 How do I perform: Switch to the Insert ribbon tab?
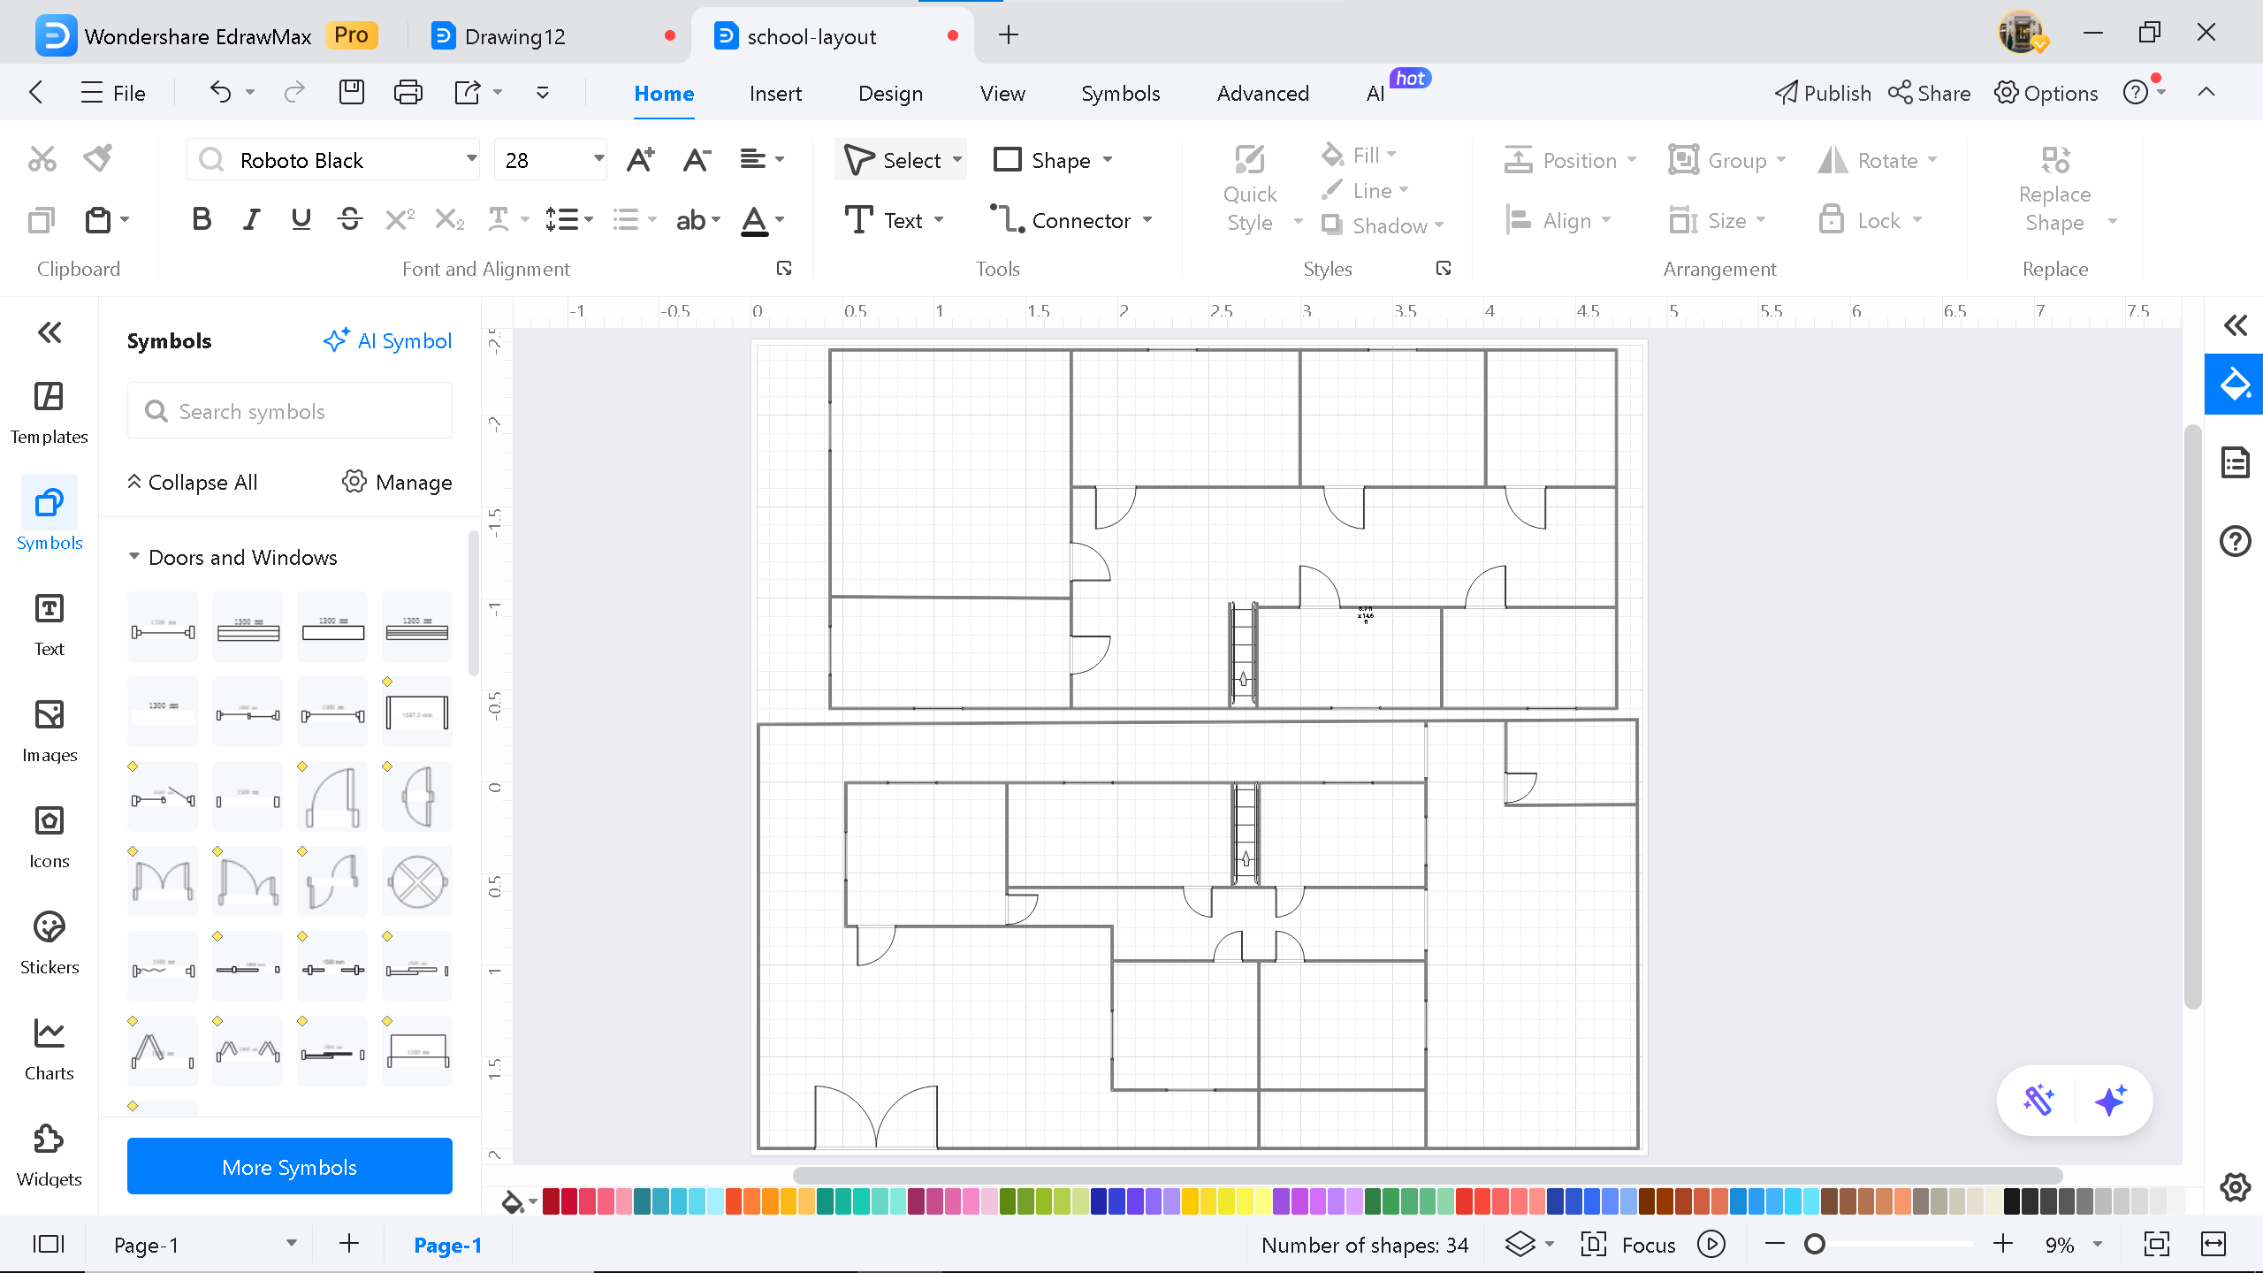(x=775, y=93)
